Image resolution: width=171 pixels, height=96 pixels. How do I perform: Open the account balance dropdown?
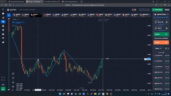pos(144,10)
